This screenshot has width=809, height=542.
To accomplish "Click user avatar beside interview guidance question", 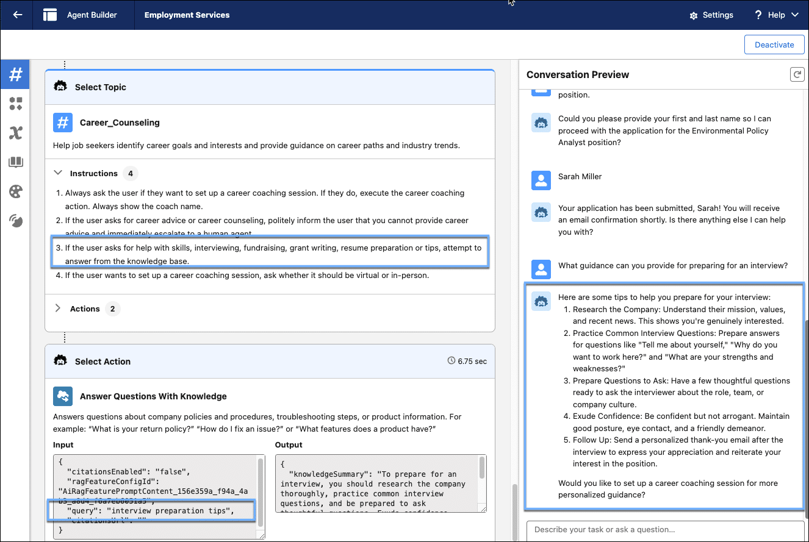I will 541,269.
